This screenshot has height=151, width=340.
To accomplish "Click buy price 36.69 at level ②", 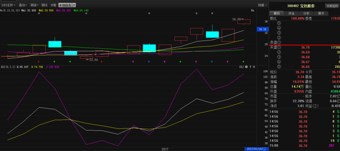I will click(305, 52).
